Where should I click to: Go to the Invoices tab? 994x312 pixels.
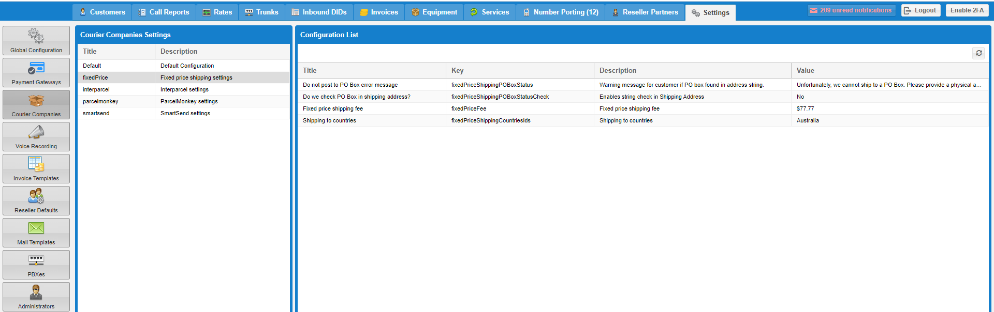pos(379,12)
